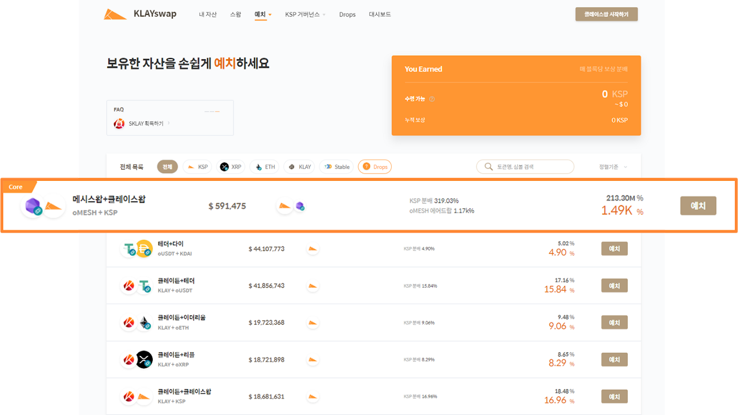Click the token search field
738x415 pixels.
(x=525, y=167)
